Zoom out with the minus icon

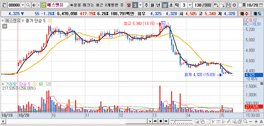(251, 121)
